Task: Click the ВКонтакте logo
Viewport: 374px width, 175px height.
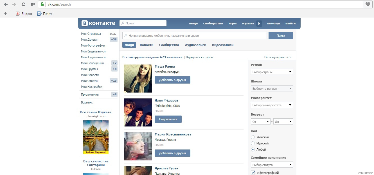Action: point(98,23)
